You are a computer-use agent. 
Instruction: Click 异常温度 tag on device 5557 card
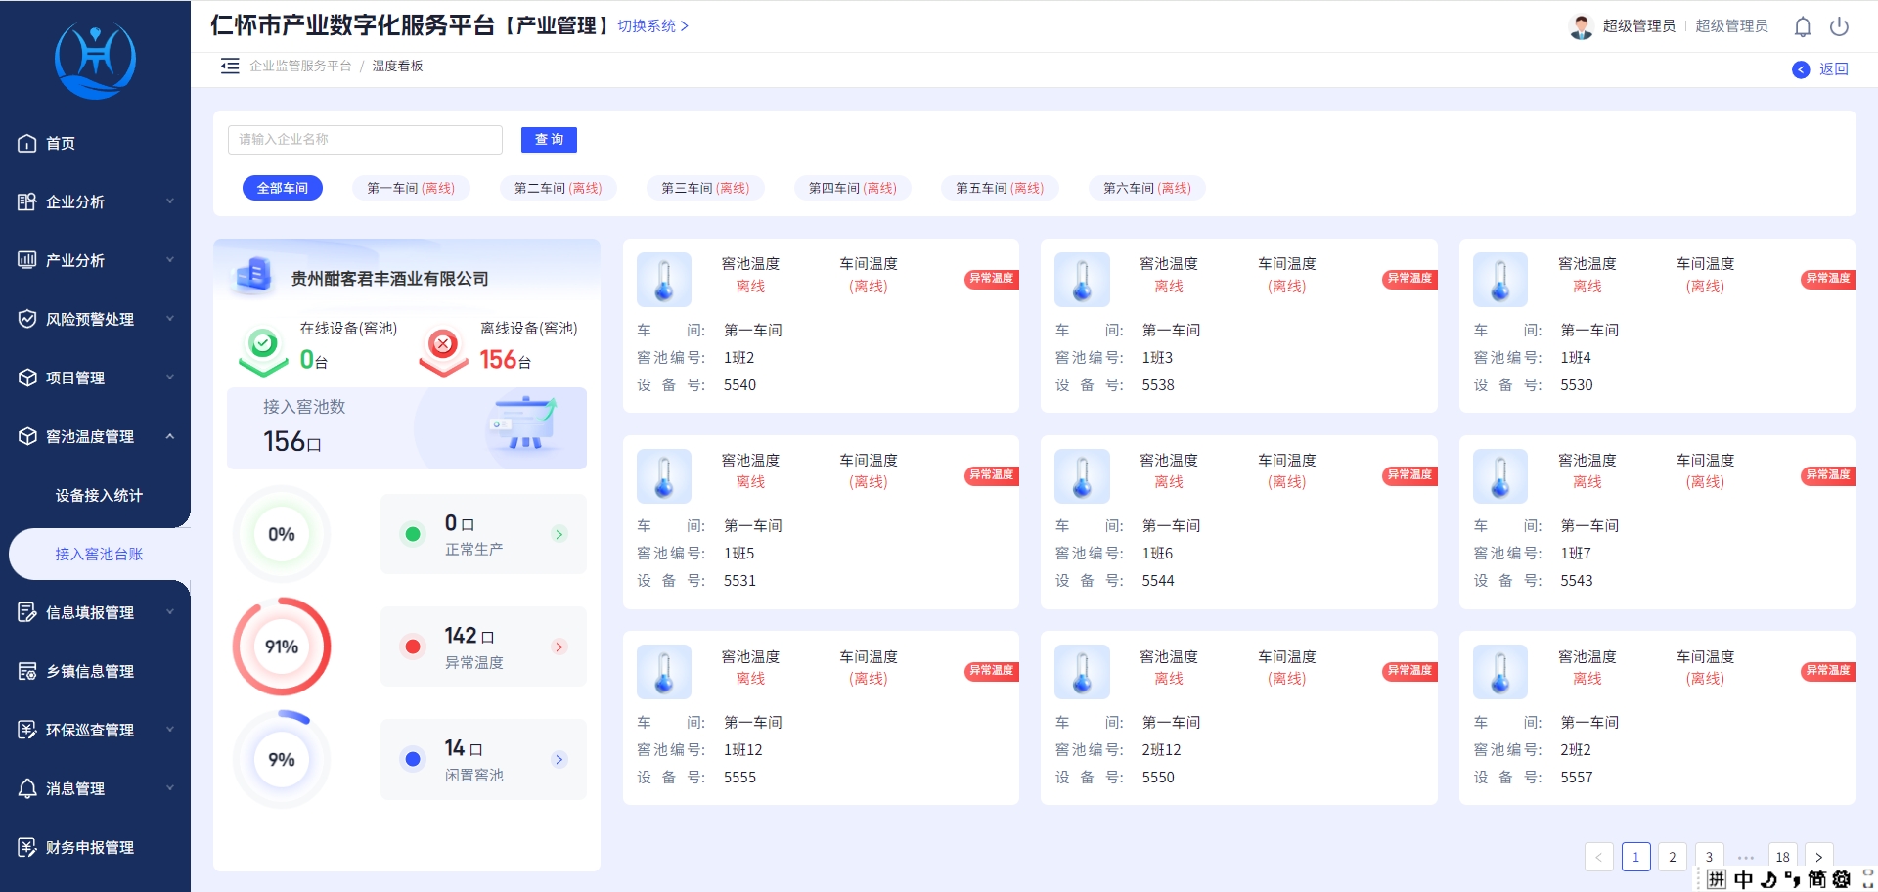(1827, 670)
